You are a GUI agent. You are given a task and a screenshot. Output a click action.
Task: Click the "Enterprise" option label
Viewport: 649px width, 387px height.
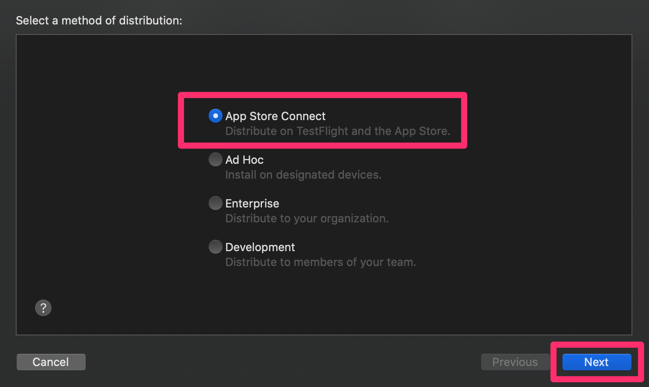point(252,204)
